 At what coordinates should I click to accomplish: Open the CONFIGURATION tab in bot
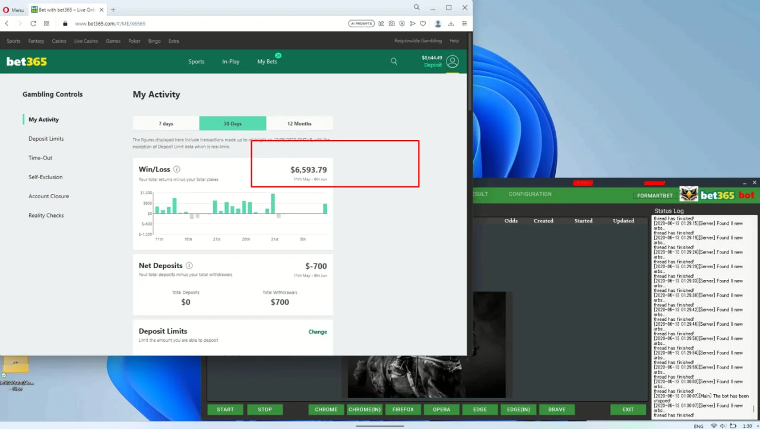pos(530,194)
